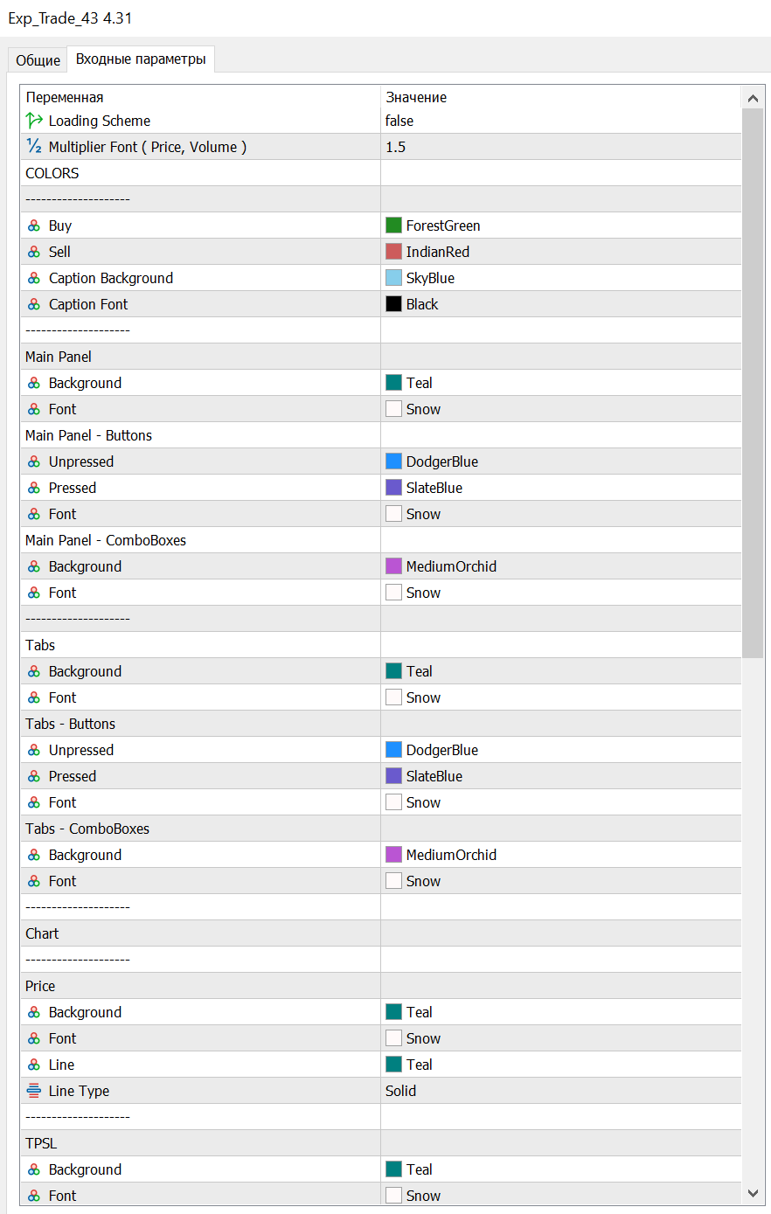
Task: Click the Price Line color icon
Action: point(34,1065)
